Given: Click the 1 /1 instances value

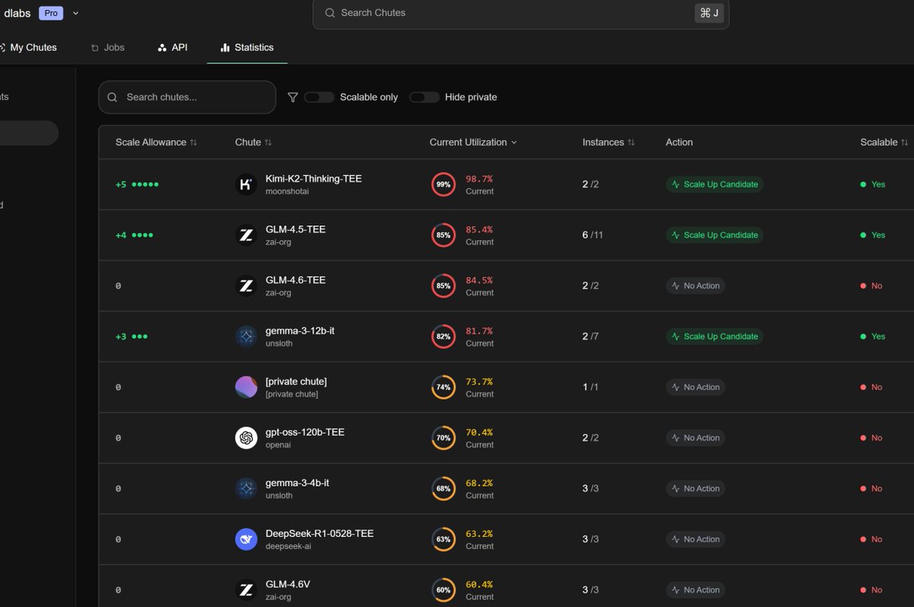Looking at the screenshot, I should pyautogui.click(x=590, y=387).
